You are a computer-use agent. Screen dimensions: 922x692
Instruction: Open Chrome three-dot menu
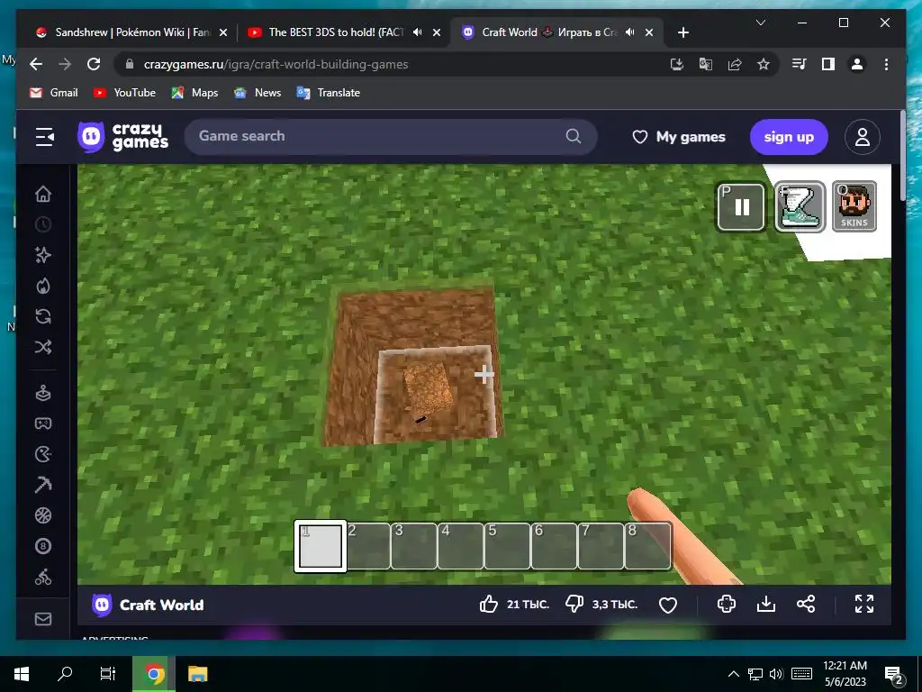(x=886, y=64)
